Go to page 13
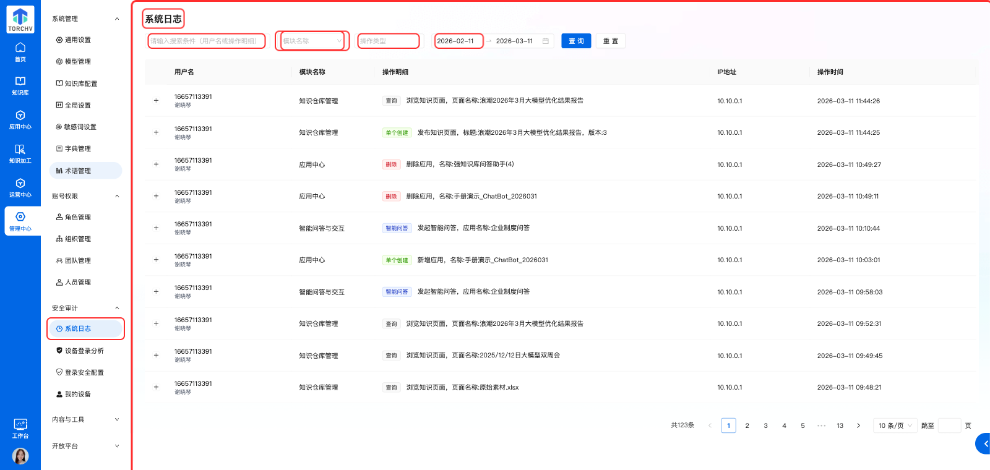The image size is (990, 470). click(x=840, y=425)
